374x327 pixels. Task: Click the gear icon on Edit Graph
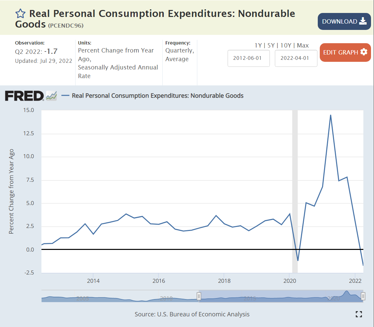364,52
